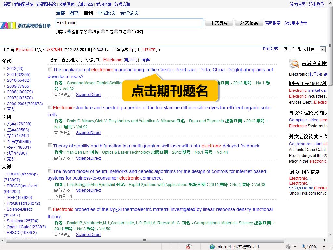
Task: Check the box for 'Electronic structure and spectral properties' result
Action: pos(50,107)
